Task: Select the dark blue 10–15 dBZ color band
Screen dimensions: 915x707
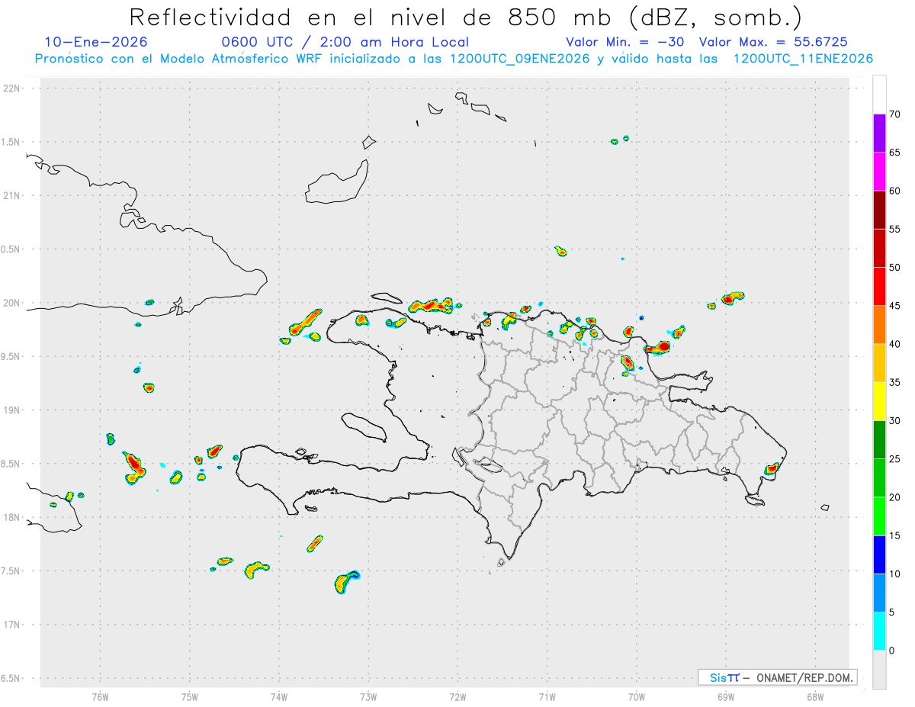Action: click(879, 554)
